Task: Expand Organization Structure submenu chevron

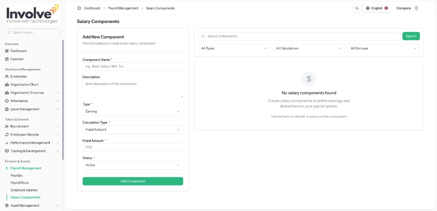Action: 58,92
